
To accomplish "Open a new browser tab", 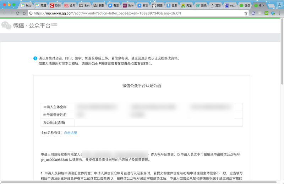I will 271,6.
